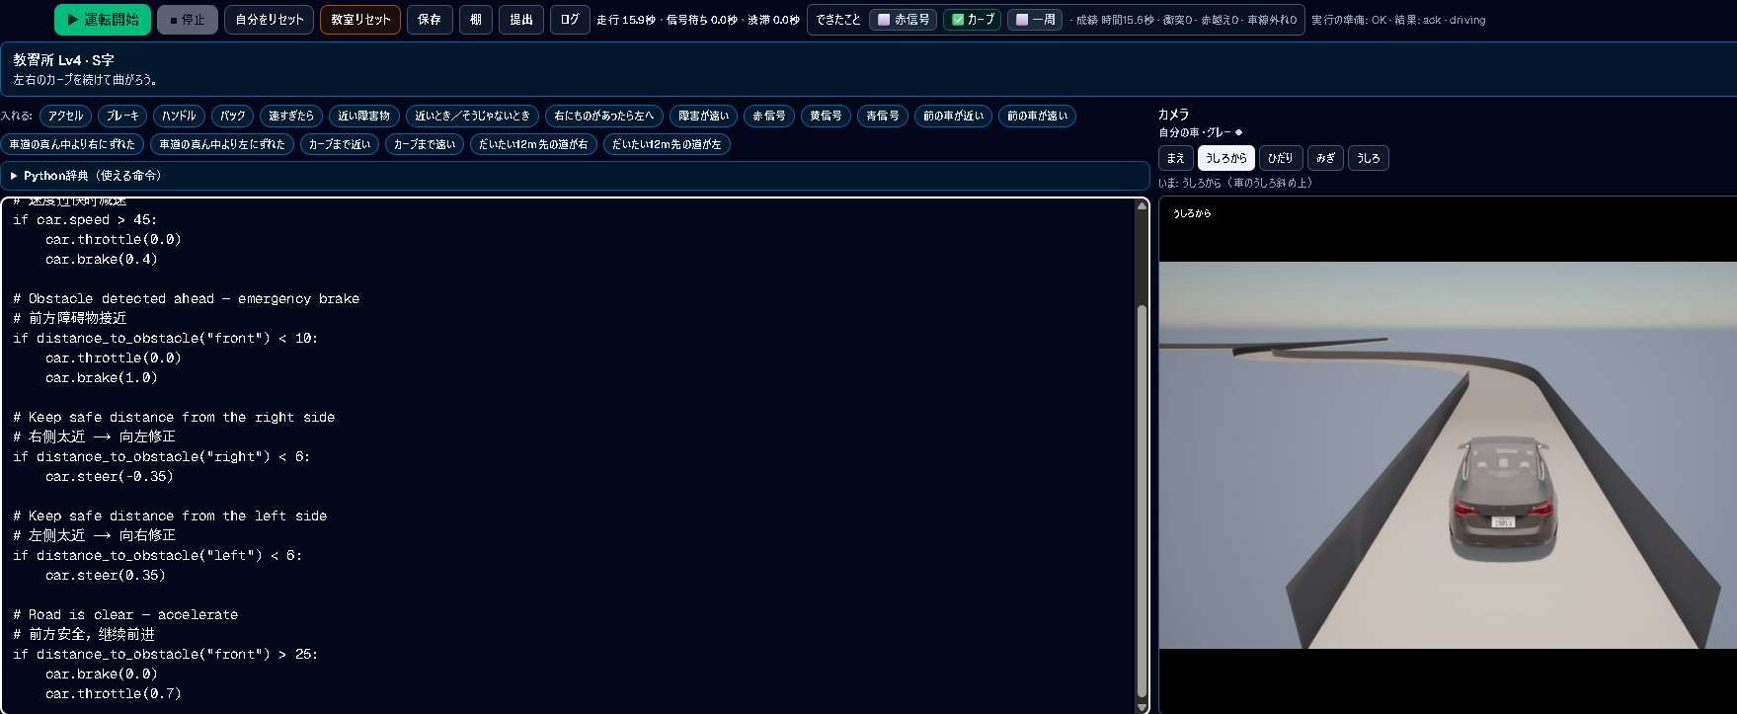Insert the だいたい12m先の道が左 snippet
The width and height of the screenshot is (1737, 714).
667,144
